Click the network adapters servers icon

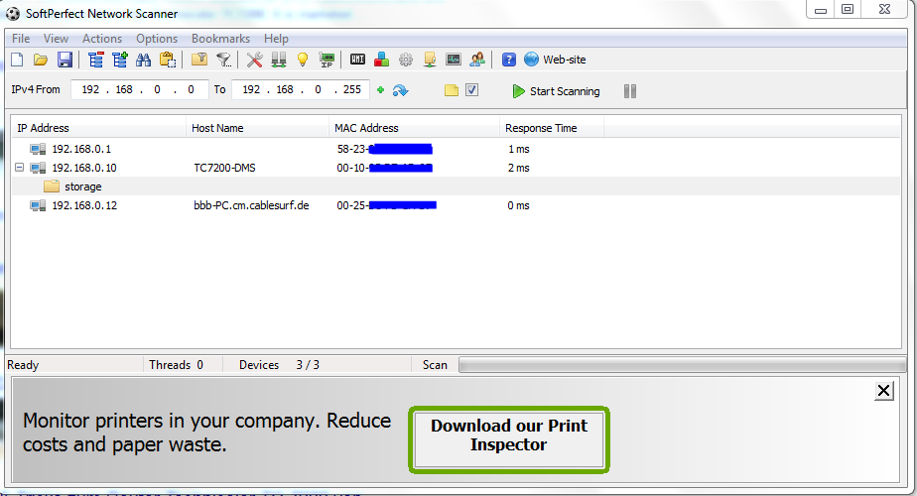click(x=279, y=60)
